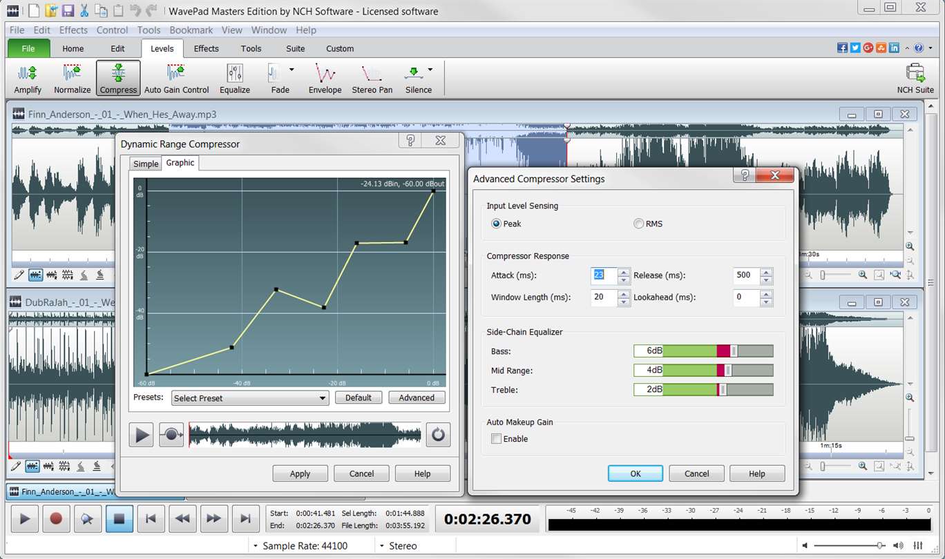945x559 pixels.
Task: Open the Advanced compressor settings button
Action: tap(417, 398)
